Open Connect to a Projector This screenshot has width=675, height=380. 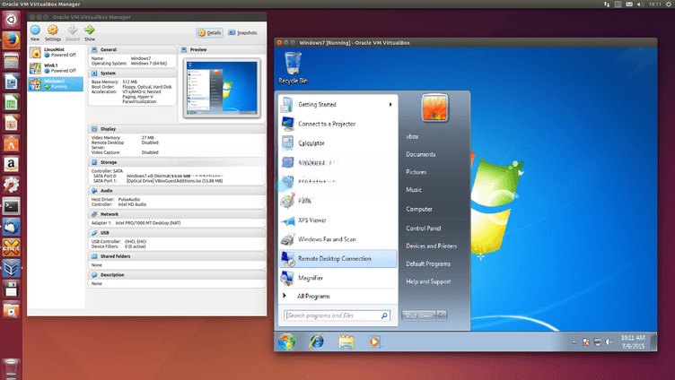(x=337, y=124)
